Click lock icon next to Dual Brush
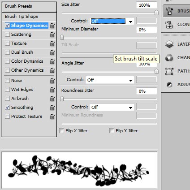Viewport: 190px width, 190px height. coord(52,52)
